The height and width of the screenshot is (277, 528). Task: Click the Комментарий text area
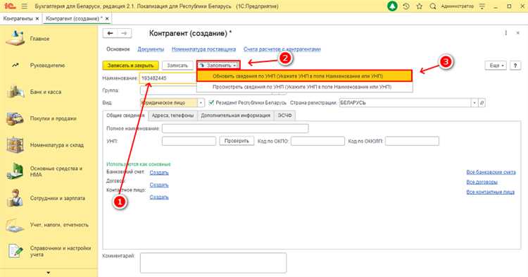(x=213, y=263)
